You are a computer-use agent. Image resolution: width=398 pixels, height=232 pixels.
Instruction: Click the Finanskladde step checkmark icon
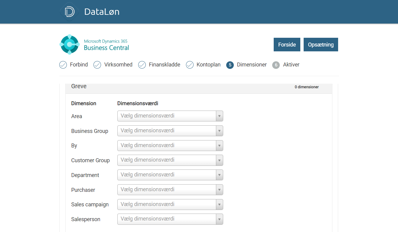tap(142, 65)
